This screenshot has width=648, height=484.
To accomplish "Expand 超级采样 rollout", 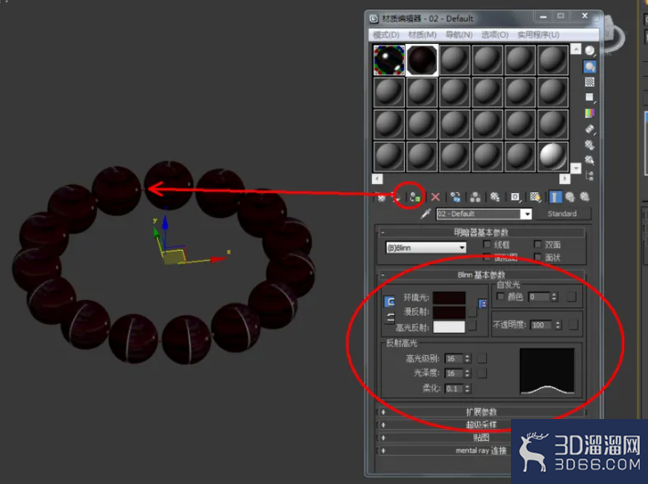I will click(x=481, y=425).
